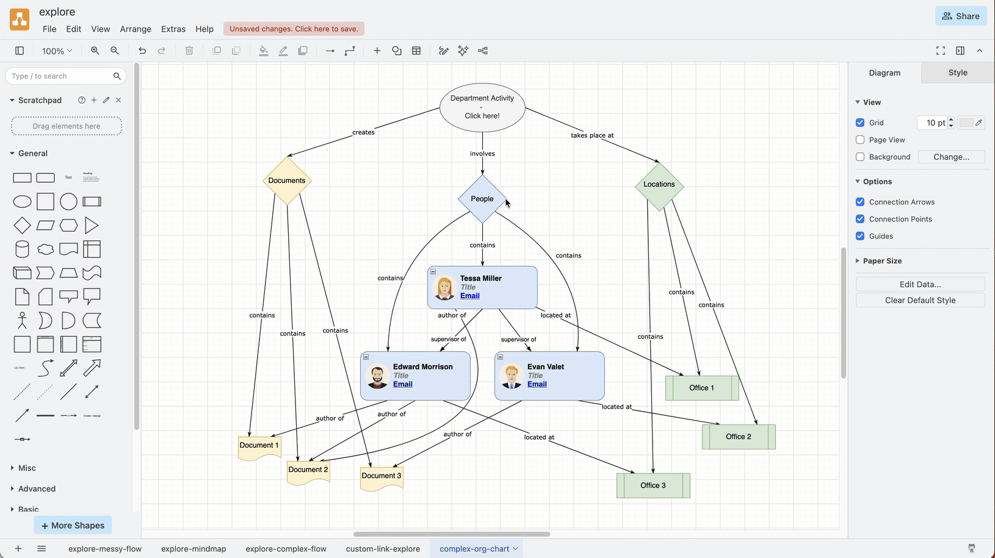This screenshot has width=995, height=558.
Task: Open the 100% zoom level dropdown
Action: pyautogui.click(x=57, y=51)
